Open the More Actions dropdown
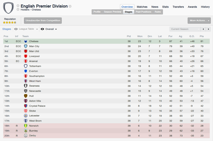 click(x=199, y=21)
